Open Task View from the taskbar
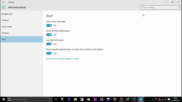 [x=56, y=99]
